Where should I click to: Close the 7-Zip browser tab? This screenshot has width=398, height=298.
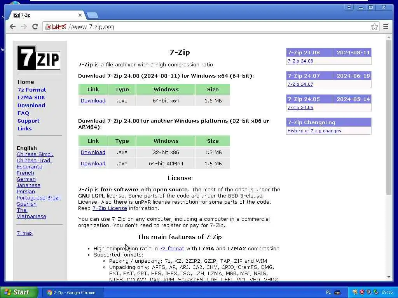click(x=80, y=15)
